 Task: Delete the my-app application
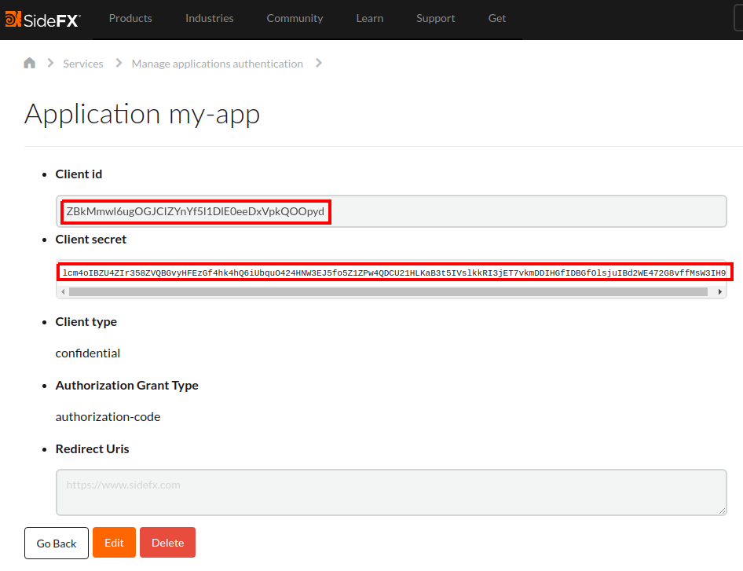coord(167,543)
